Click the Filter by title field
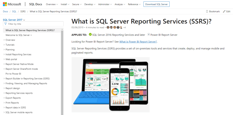 click(33, 24)
